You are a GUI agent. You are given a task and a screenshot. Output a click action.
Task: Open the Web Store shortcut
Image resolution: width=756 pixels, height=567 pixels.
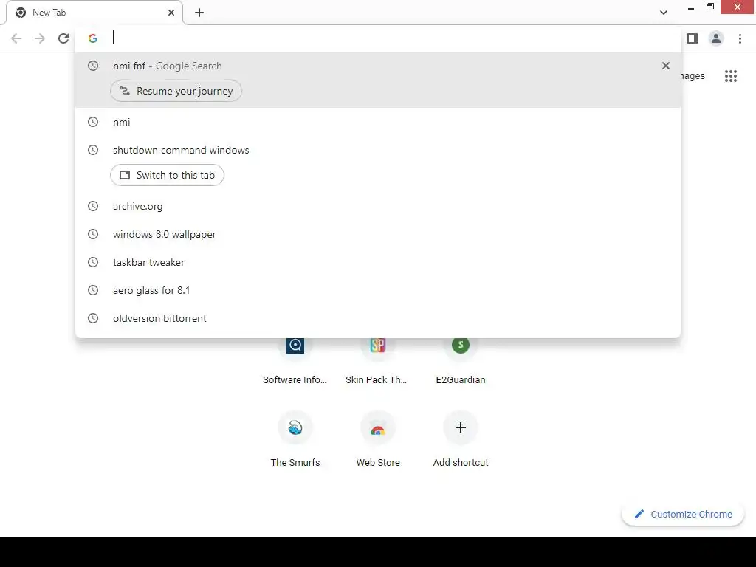point(377,440)
